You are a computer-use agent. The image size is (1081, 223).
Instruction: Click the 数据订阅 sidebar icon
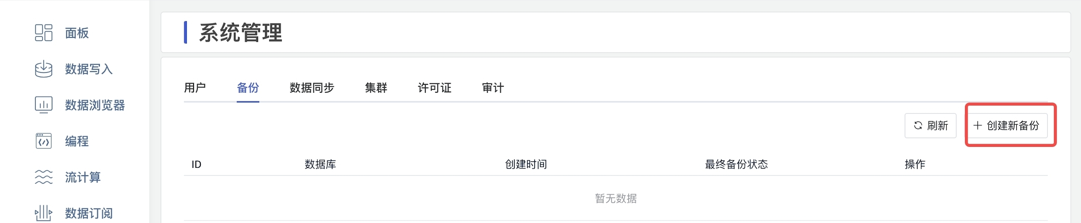(x=43, y=213)
